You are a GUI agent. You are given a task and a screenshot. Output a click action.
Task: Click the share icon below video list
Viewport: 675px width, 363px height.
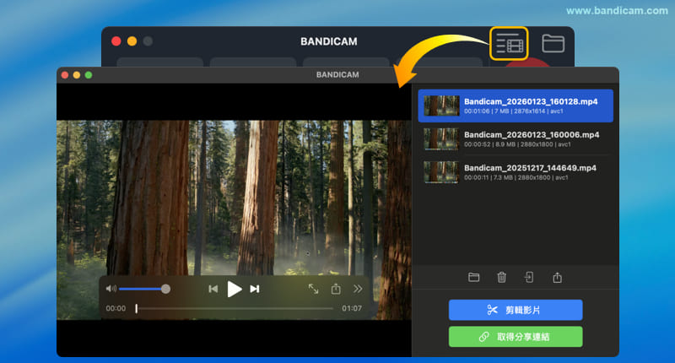pyautogui.click(x=558, y=277)
